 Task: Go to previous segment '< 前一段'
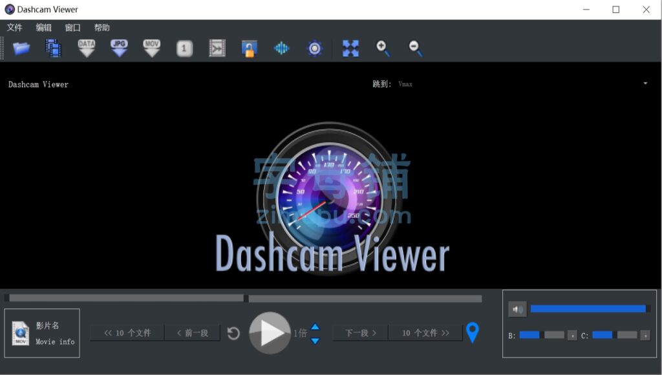(x=193, y=333)
